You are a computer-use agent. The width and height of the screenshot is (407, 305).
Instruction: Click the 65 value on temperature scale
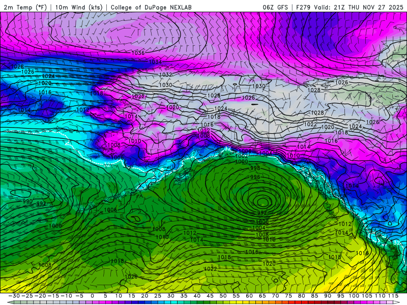click(x=262, y=296)
